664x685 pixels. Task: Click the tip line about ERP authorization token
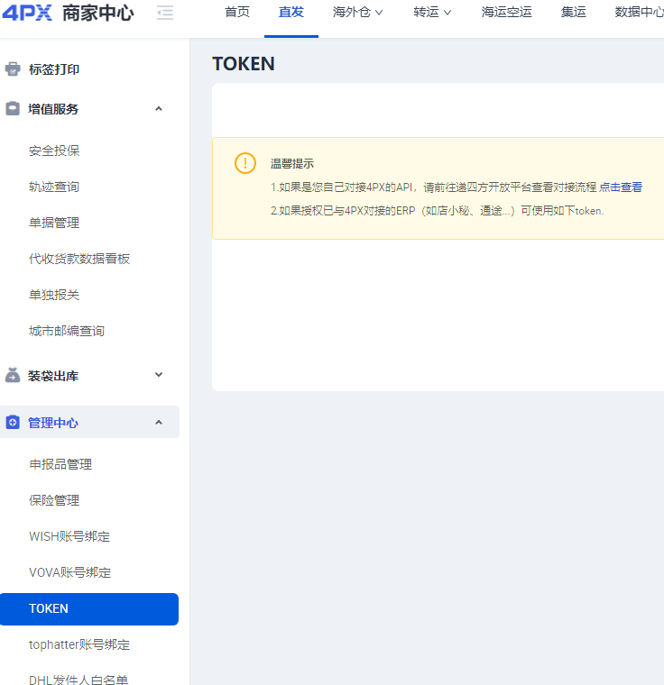437,211
